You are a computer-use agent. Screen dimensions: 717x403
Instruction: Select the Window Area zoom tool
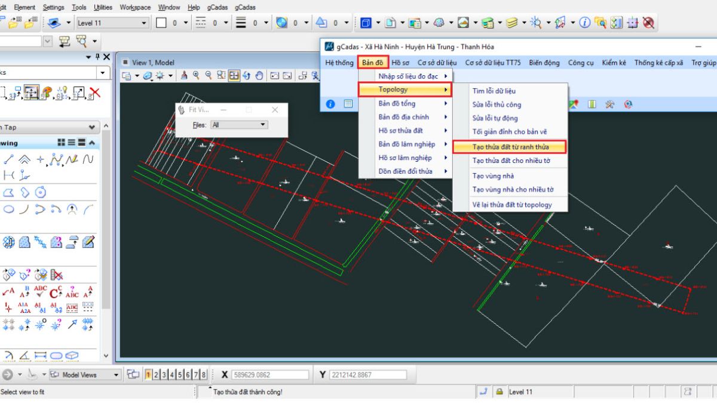coord(221,76)
